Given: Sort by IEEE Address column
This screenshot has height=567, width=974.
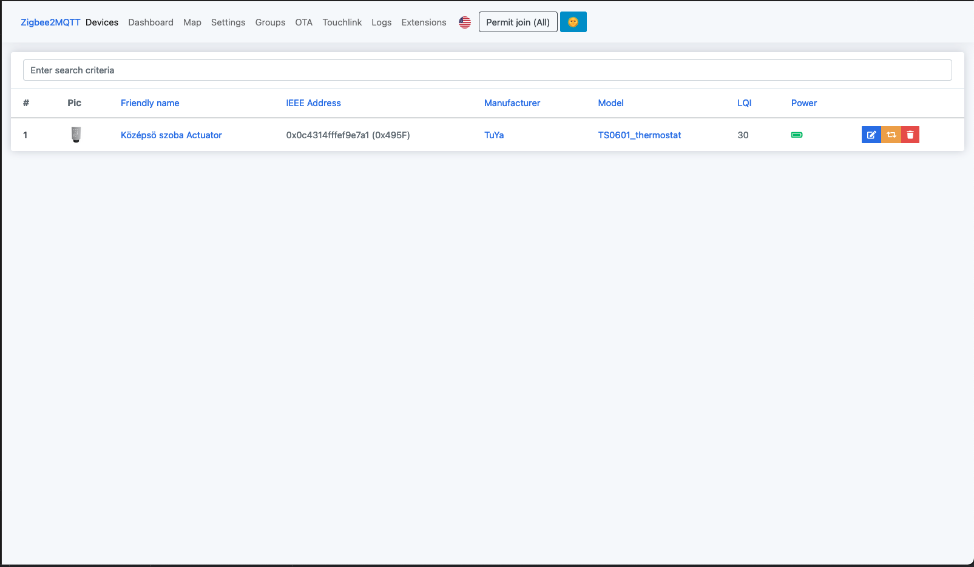Looking at the screenshot, I should tap(313, 103).
